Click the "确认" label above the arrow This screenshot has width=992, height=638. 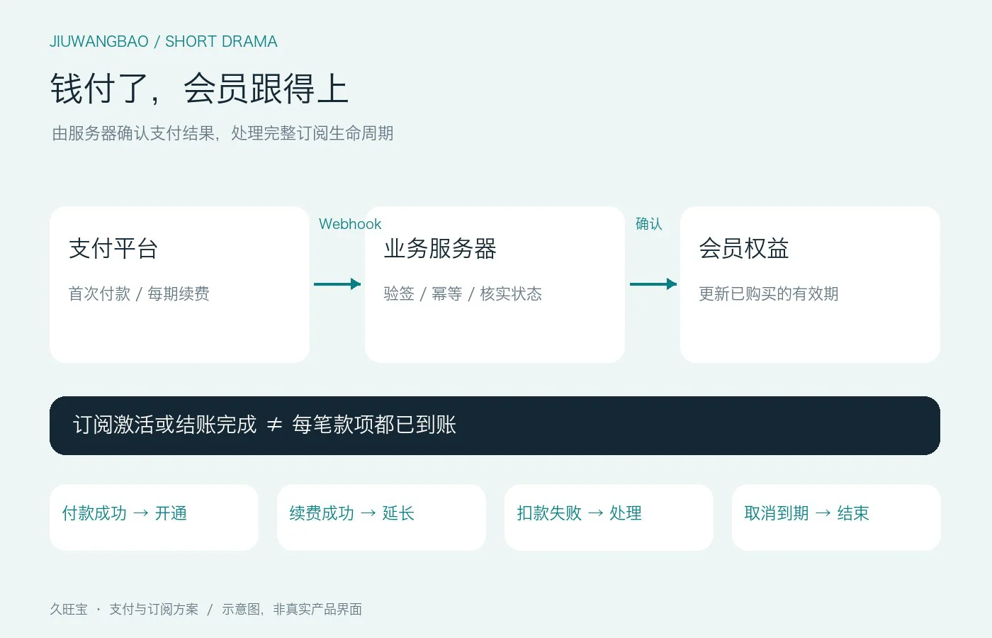[649, 224]
